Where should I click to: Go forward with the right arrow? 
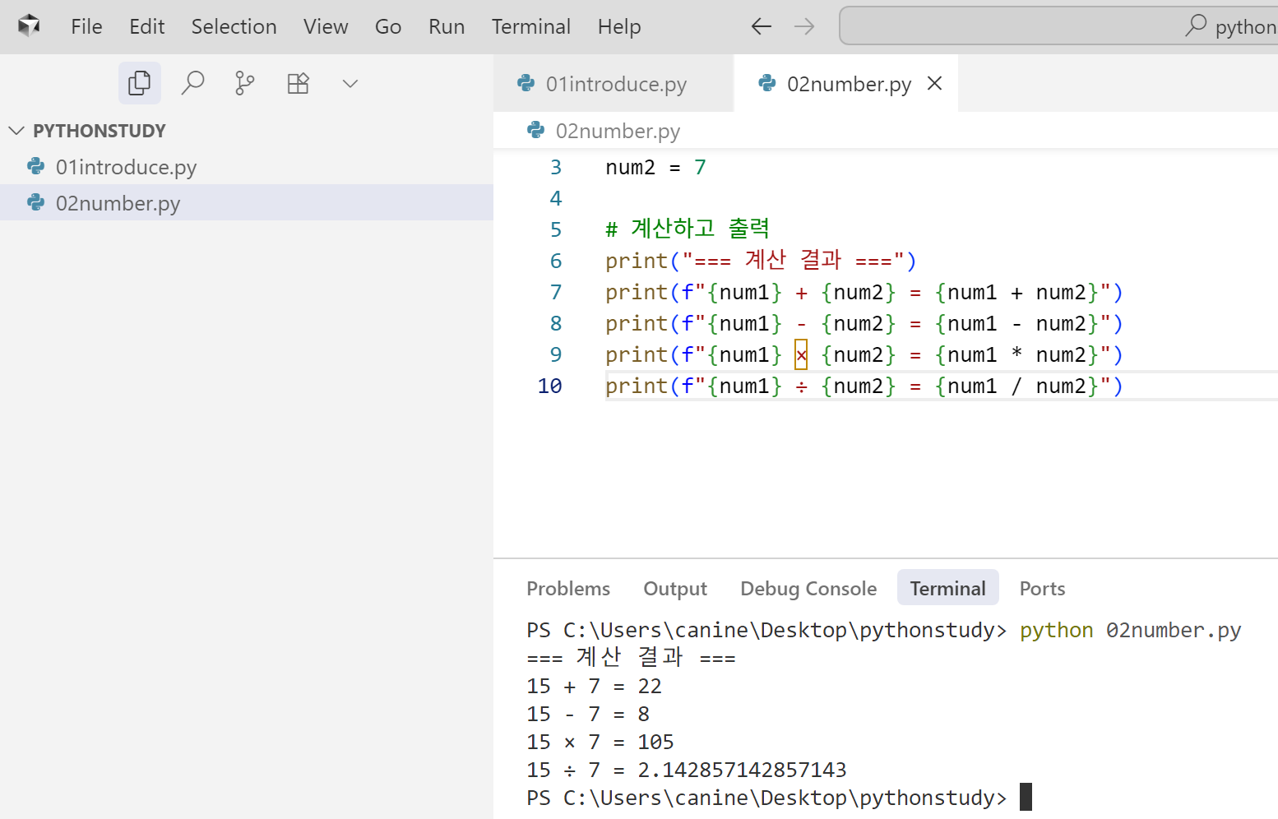(804, 26)
